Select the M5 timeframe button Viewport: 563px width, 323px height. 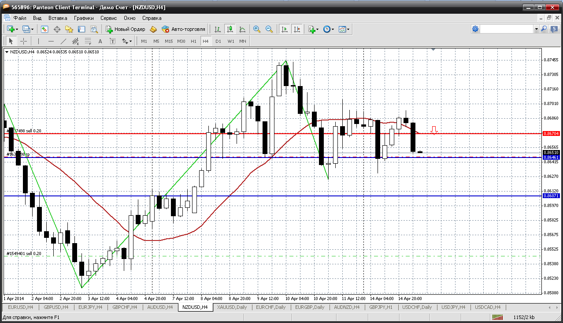coord(156,41)
